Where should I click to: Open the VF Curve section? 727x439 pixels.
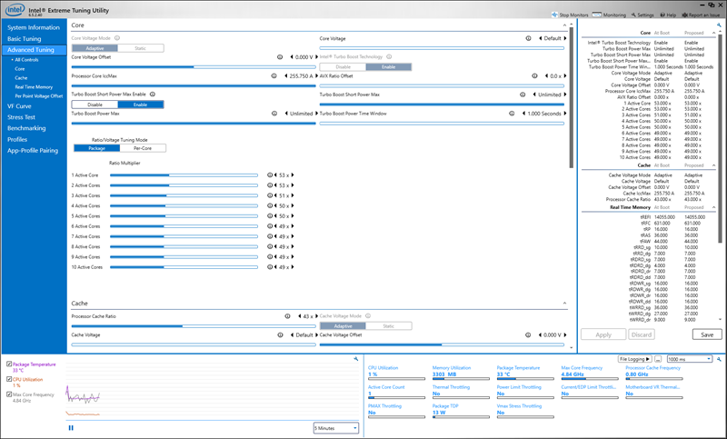click(x=20, y=105)
